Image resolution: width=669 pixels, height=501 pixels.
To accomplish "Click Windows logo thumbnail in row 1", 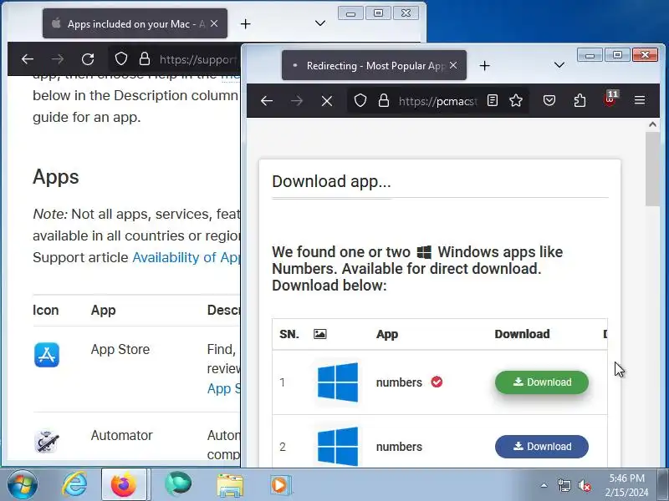I will 338,382.
